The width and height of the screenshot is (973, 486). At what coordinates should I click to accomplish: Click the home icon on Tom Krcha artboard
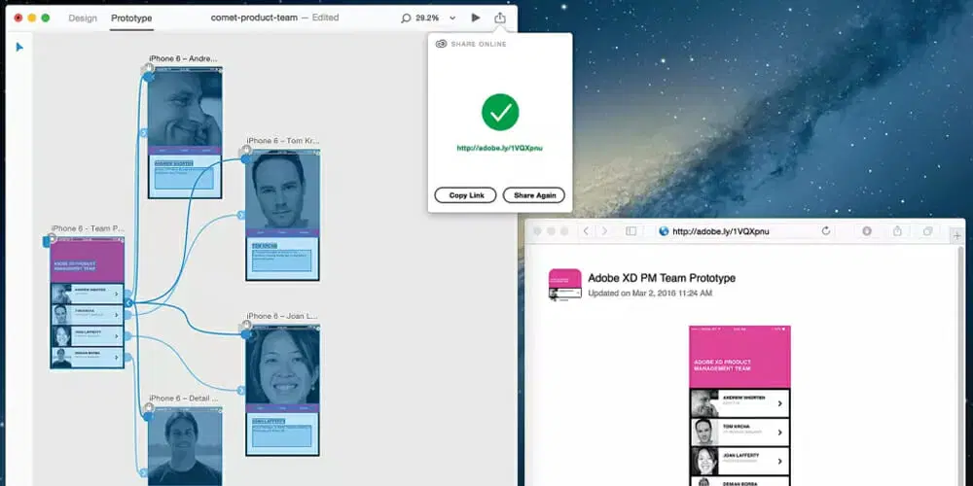pyautogui.click(x=246, y=151)
